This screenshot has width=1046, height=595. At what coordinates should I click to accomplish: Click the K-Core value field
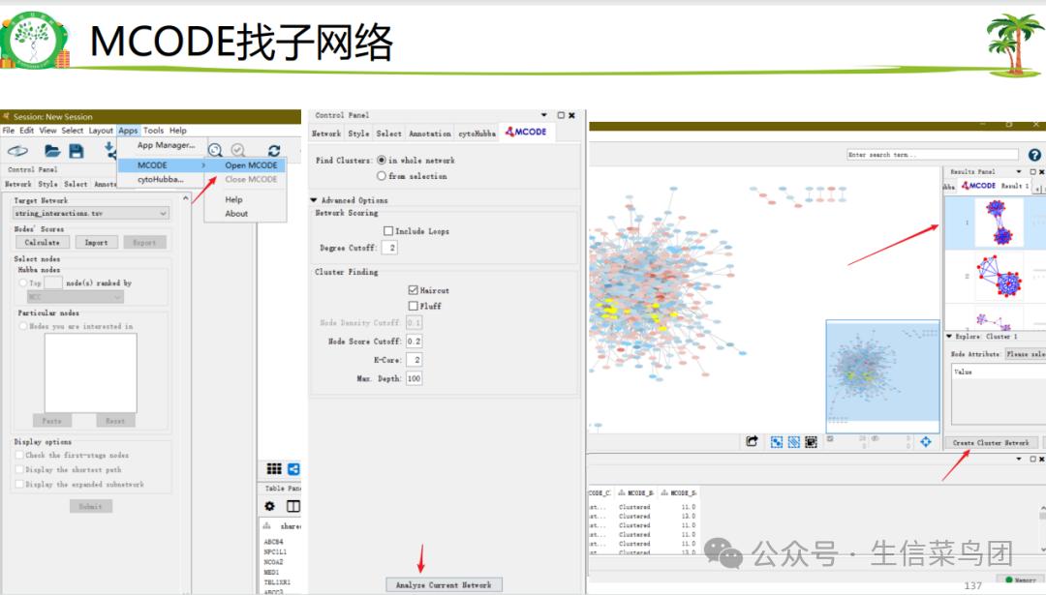[415, 360]
